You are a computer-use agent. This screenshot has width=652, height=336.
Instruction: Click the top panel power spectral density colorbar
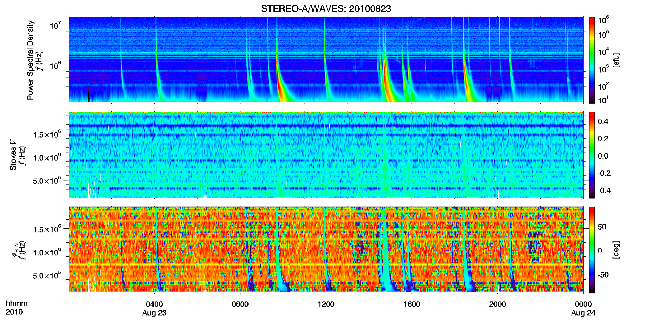click(x=592, y=60)
